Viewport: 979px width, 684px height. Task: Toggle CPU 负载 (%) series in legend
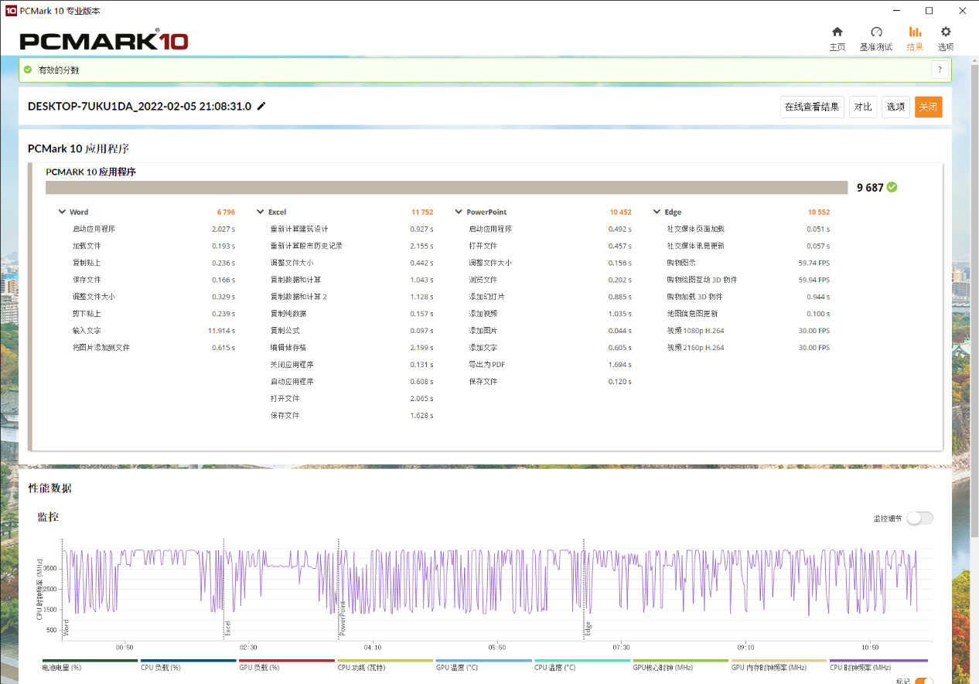189,664
